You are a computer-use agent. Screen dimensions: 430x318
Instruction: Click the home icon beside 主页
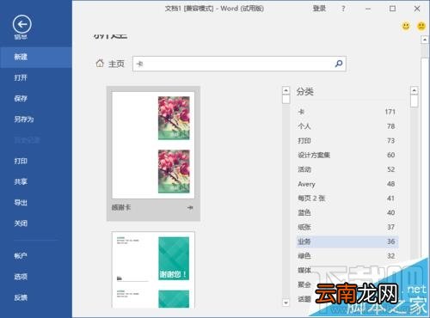pyautogui.click(x=100, y=64)
